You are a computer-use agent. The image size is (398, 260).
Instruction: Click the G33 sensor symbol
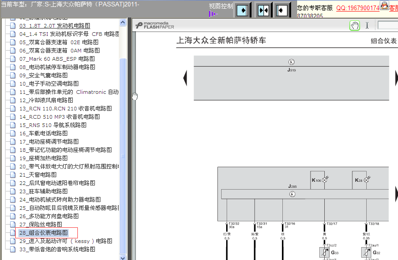pyautogui.click(x=325, y=252)
